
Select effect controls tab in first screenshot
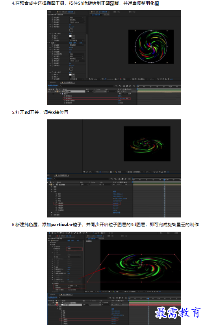tap(65, 12)
